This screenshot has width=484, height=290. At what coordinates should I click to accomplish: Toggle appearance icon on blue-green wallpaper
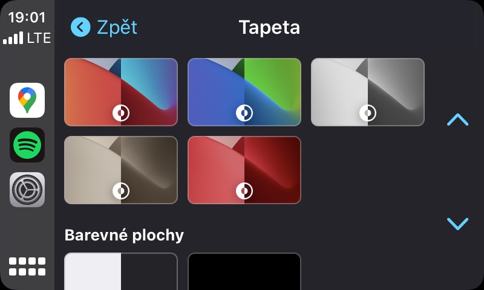pos(244,113)
